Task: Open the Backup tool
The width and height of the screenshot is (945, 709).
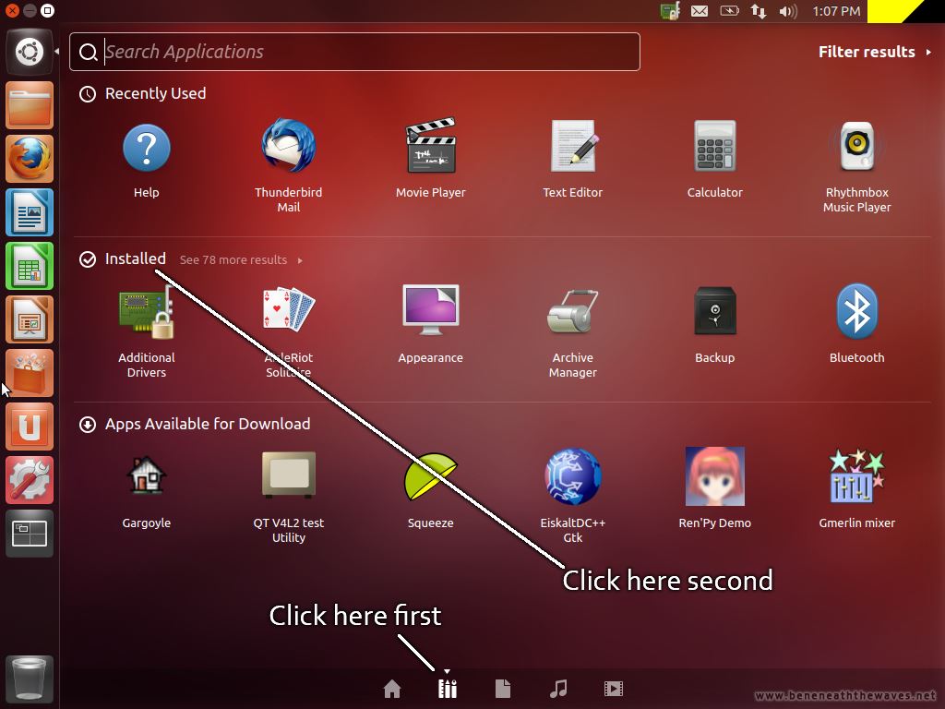Action: point(715,310)
